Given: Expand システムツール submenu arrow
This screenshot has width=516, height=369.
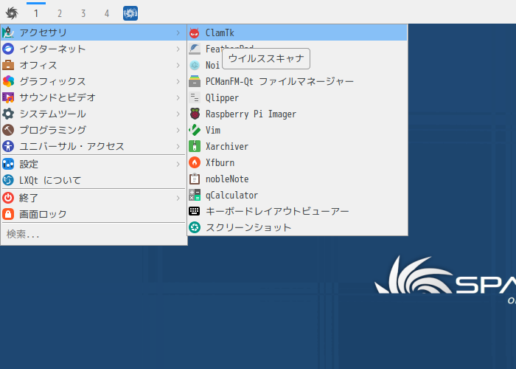Looking at the screenshot, I should pos(178,114).
